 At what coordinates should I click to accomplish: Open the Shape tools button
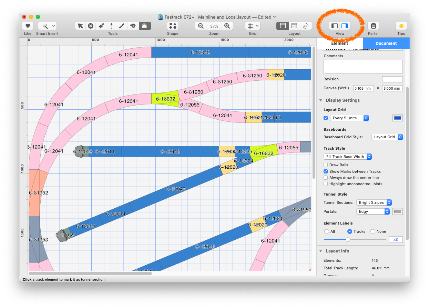[x=173, y=26]
